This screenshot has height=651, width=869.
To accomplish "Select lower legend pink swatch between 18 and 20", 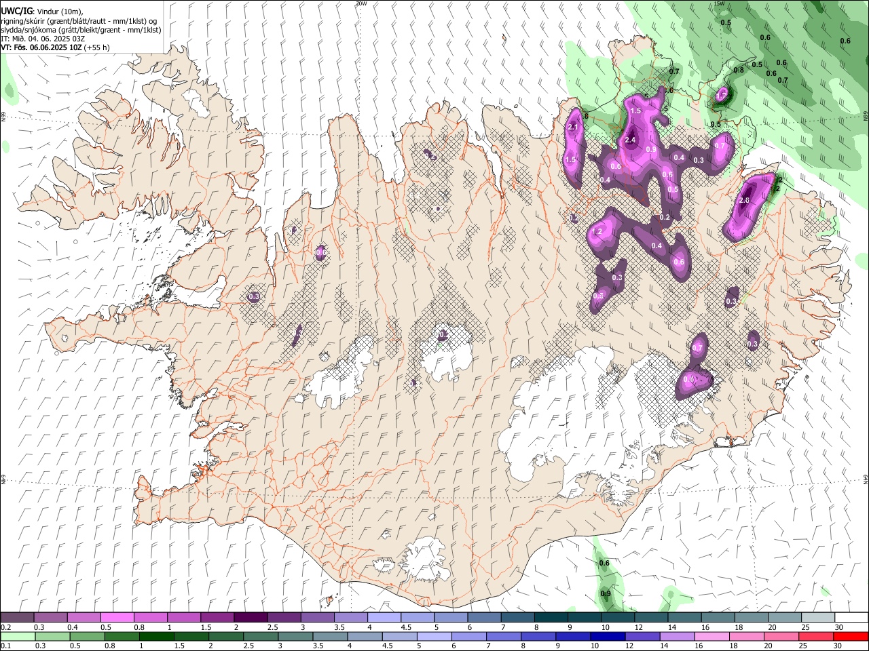I will tap(745, 636).
